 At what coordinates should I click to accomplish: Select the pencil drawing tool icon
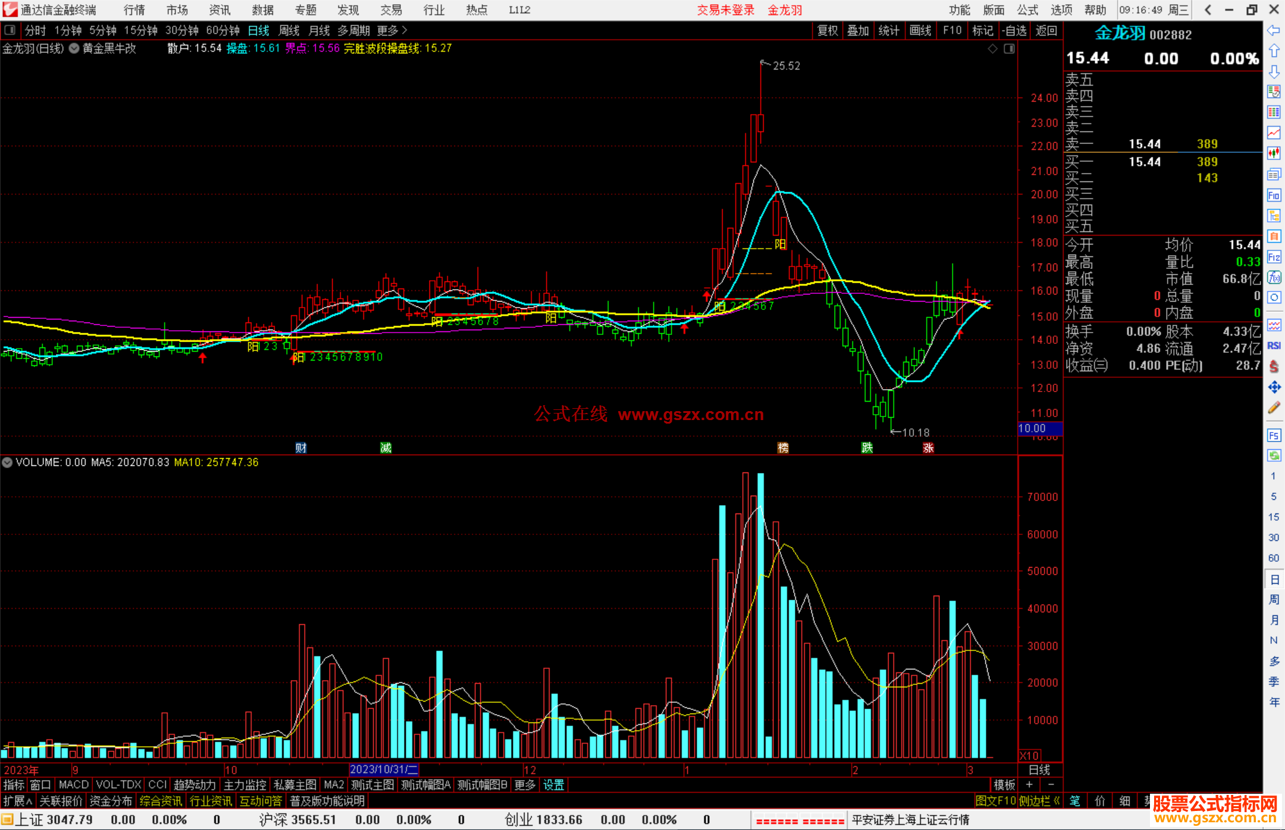1274,408
